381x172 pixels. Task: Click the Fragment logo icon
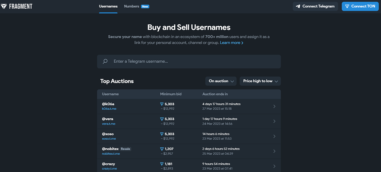(x=4, y=6)
